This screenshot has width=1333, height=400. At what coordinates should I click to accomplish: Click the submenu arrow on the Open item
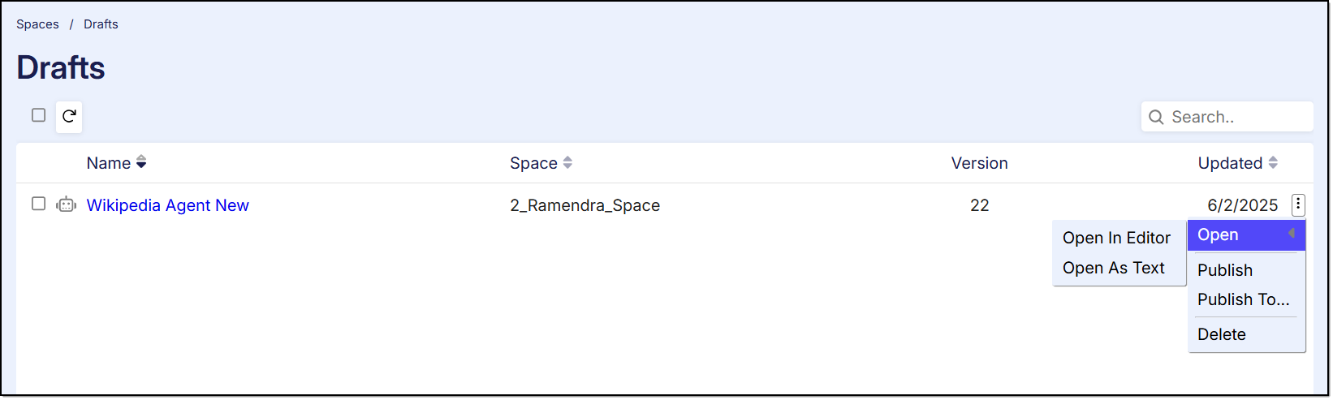1291,234
